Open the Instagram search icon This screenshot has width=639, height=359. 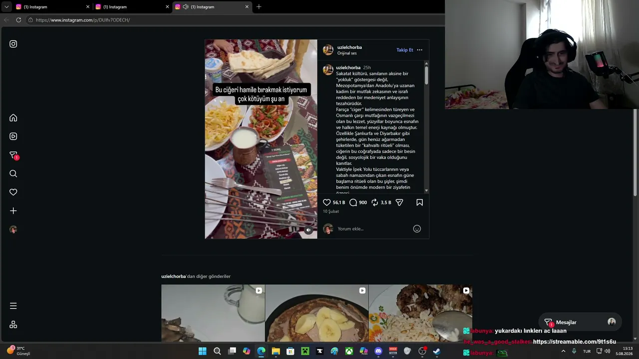pos(13,174)
